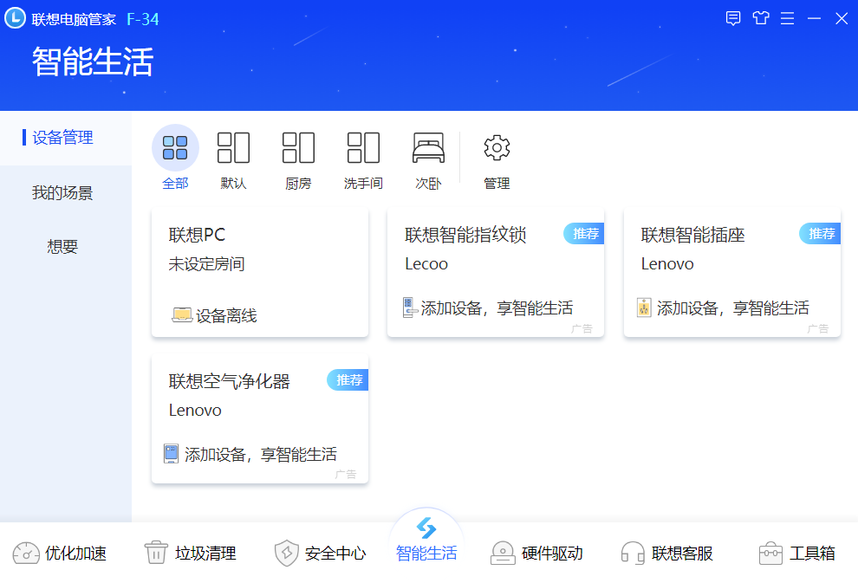Select the 全部 all-rooms icon
Screen dimensions: 858x583
[x=175, y=147]
